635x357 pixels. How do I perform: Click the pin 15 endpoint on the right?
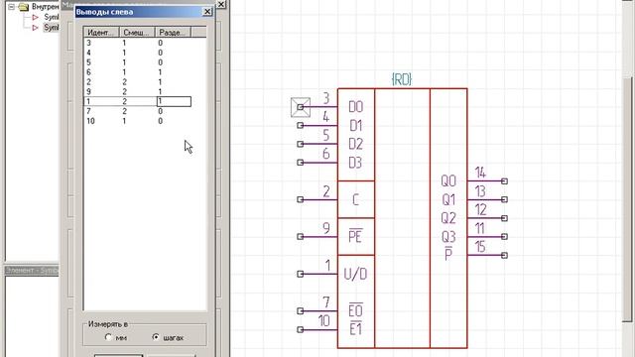[504, 255]
